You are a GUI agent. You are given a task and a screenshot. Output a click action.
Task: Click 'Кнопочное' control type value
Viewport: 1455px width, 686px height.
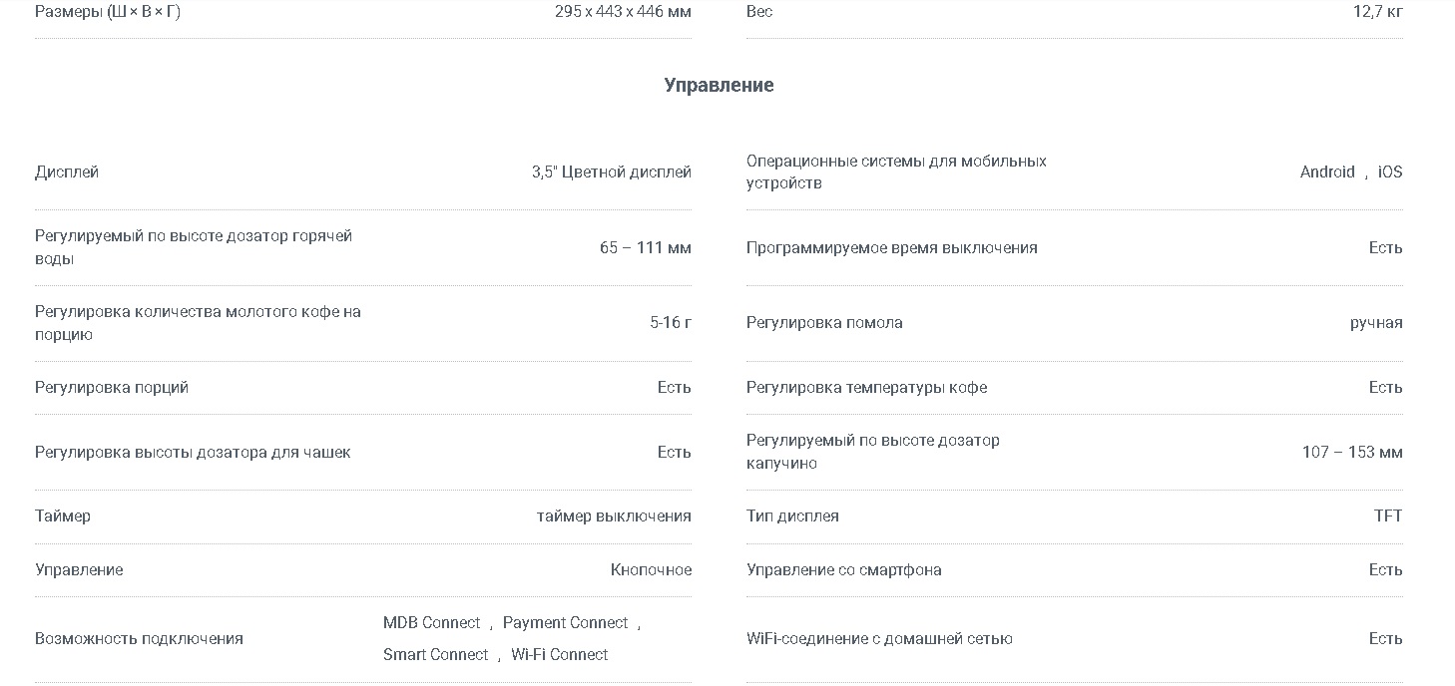(651, 570)
